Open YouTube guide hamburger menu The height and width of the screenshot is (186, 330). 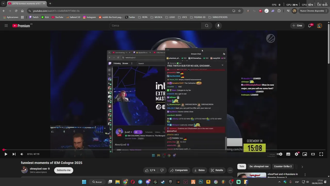click(x=6, y=26)
